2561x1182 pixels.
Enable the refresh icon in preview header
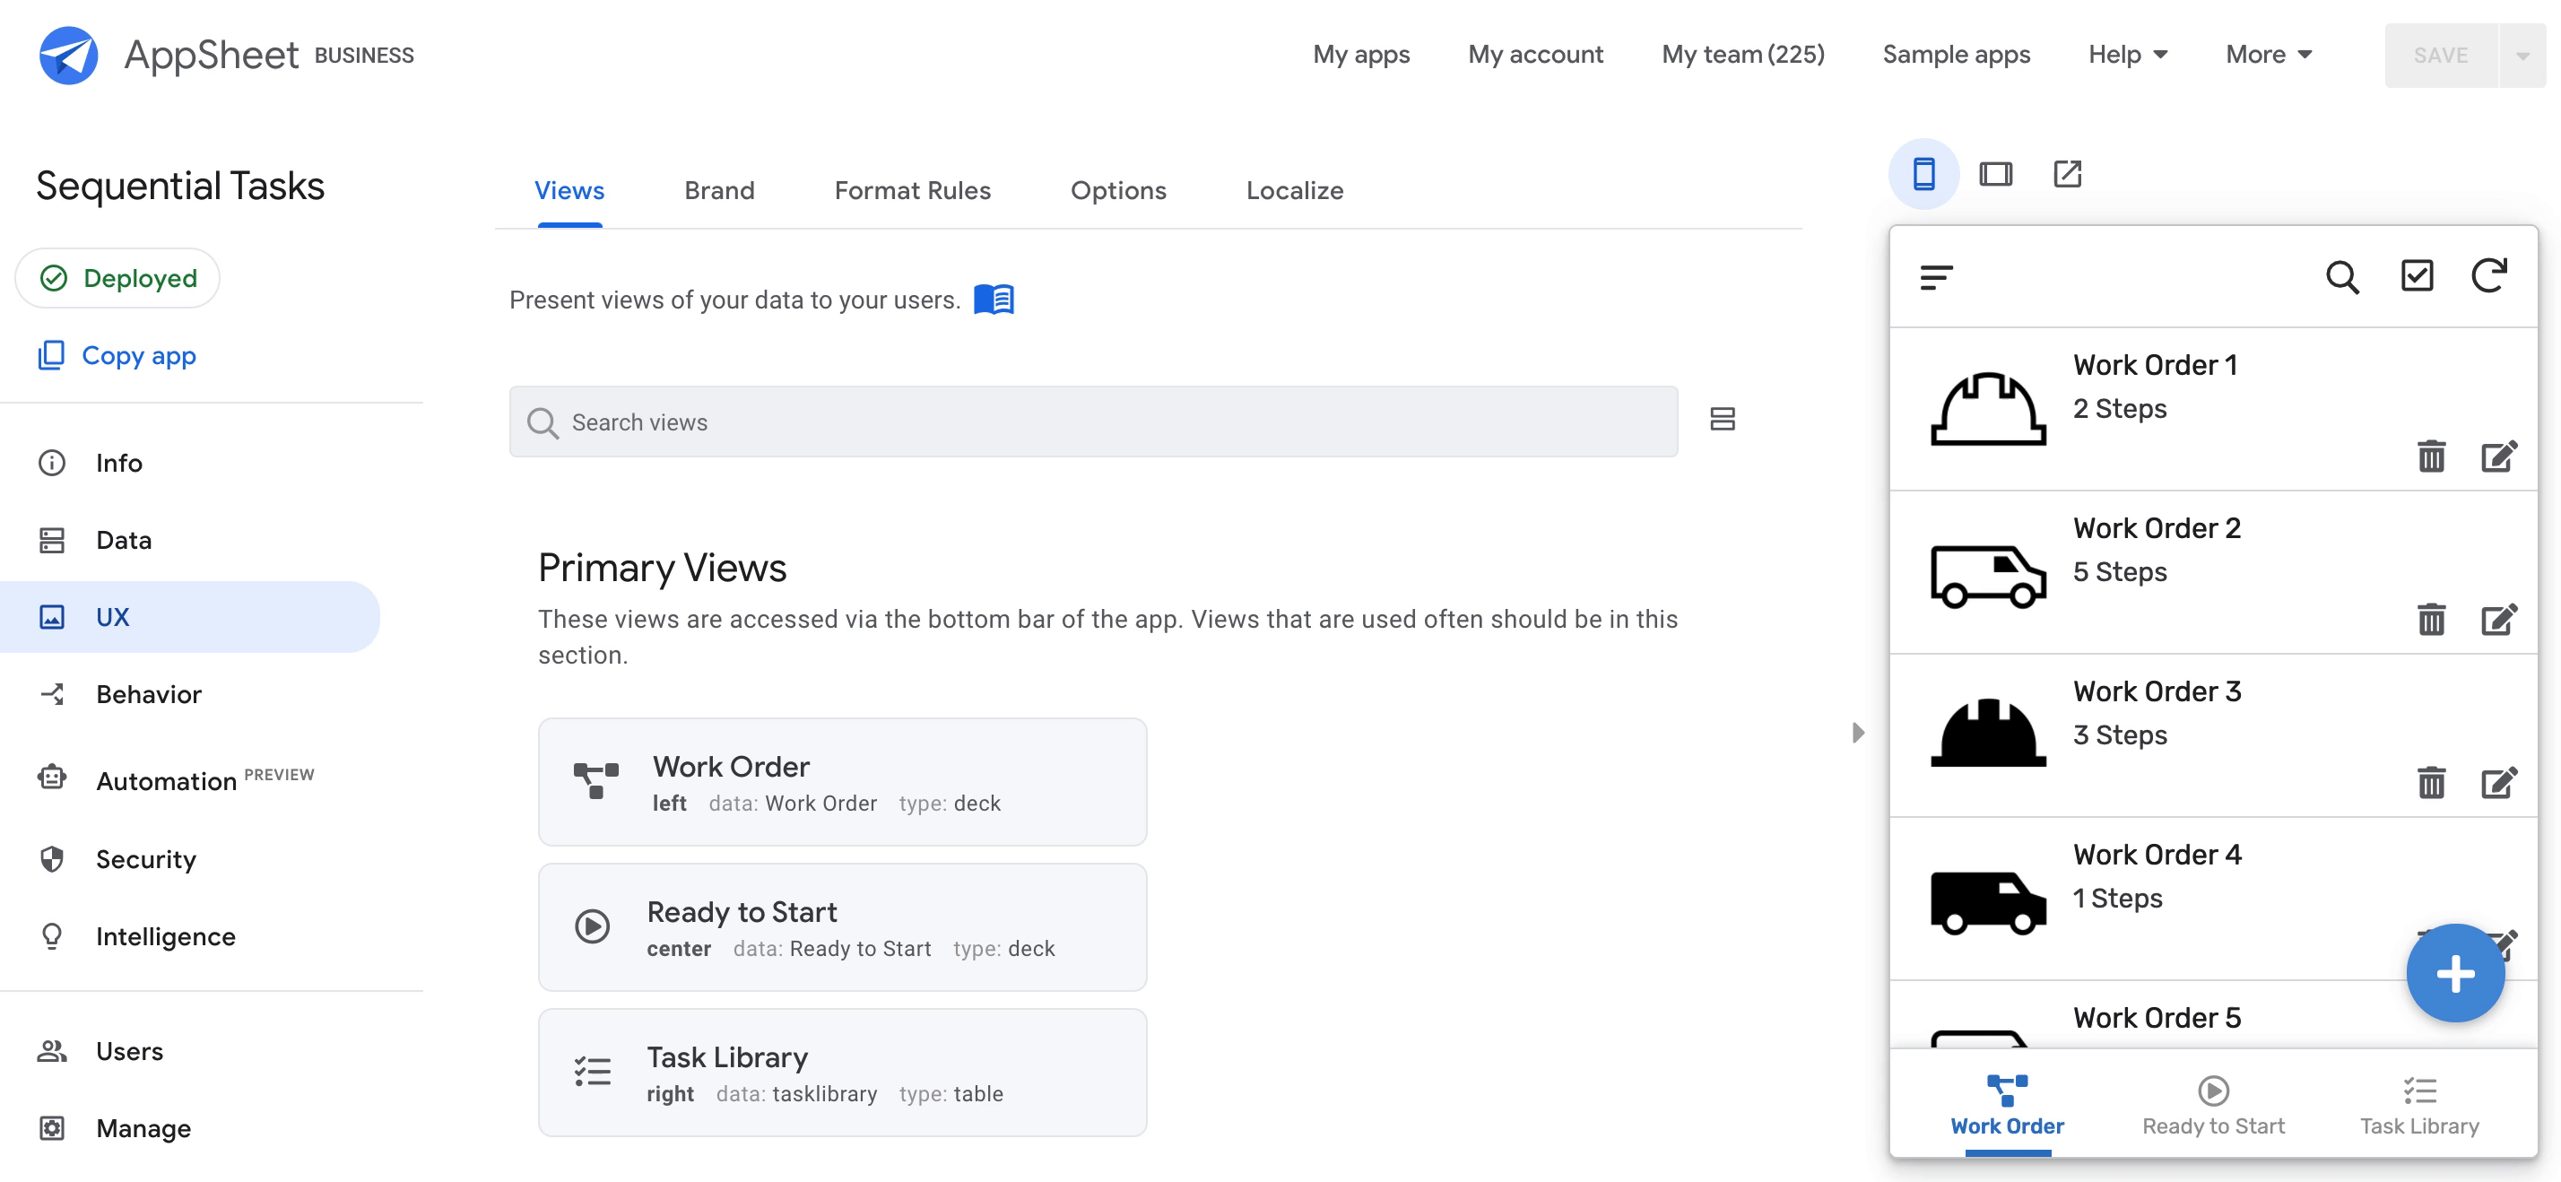pos(2494,274)
